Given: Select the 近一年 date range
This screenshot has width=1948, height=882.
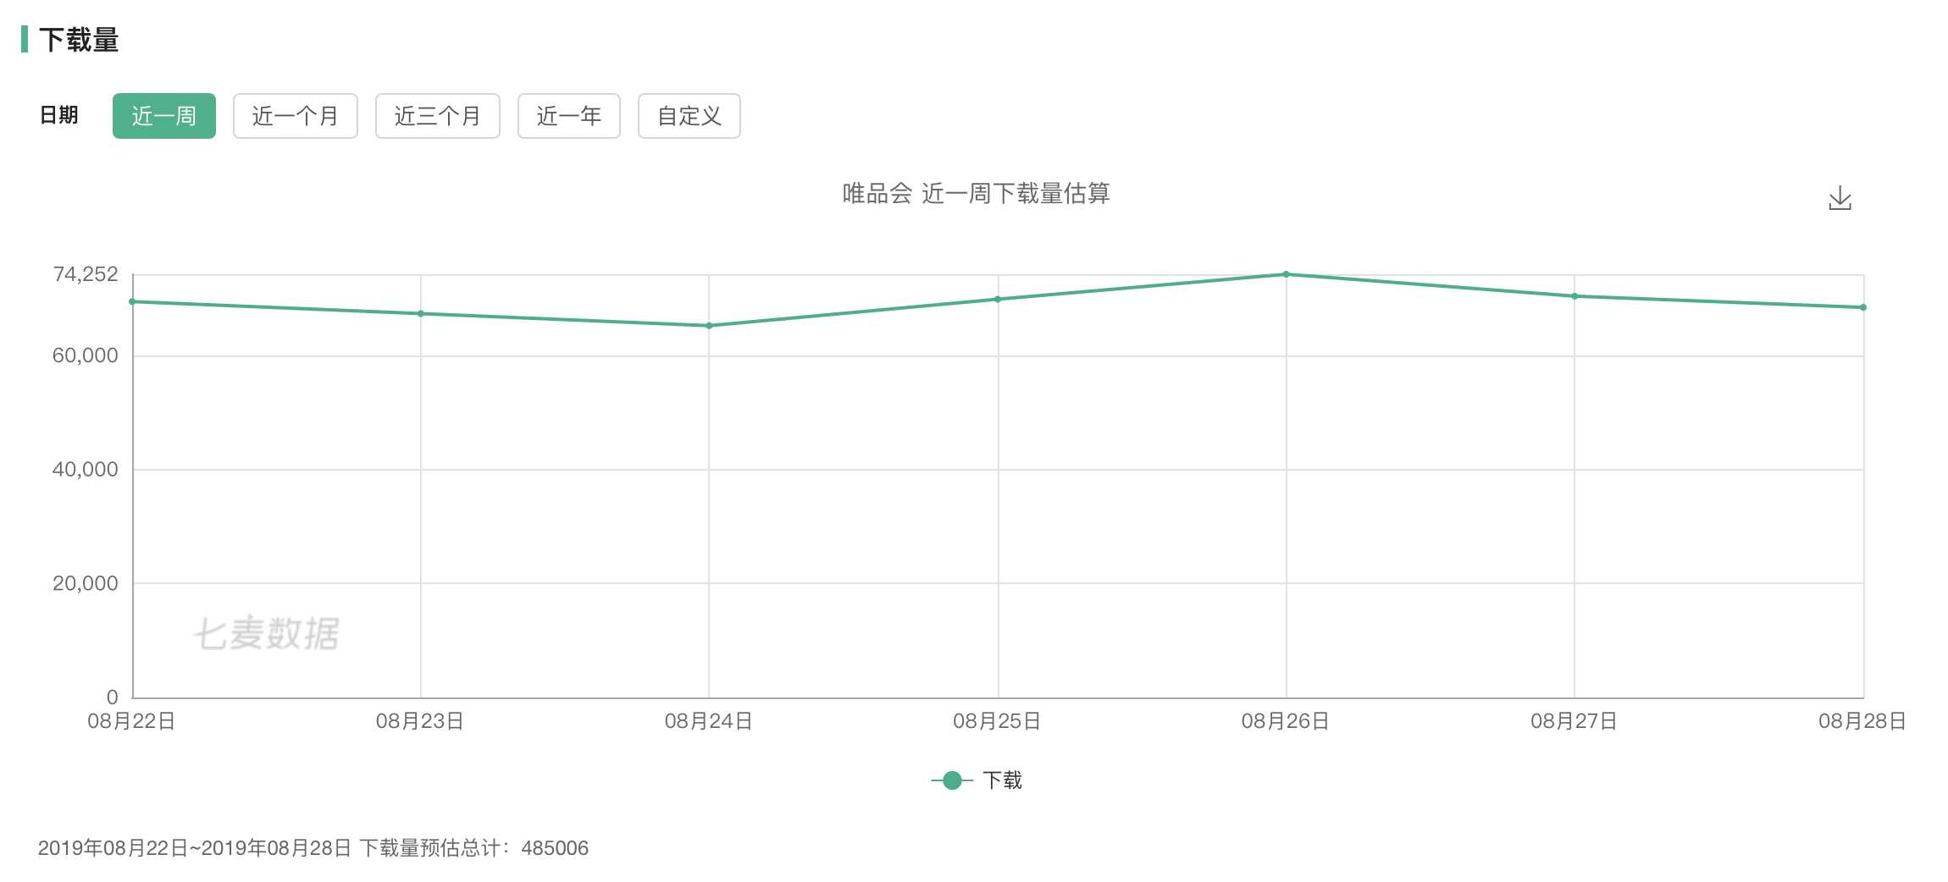Looking at the screenshot, I should click(568, 116).
